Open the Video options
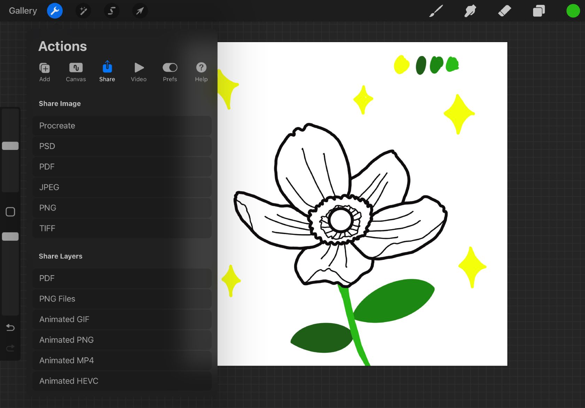This screenshot has width=585, height=408. 138,72
